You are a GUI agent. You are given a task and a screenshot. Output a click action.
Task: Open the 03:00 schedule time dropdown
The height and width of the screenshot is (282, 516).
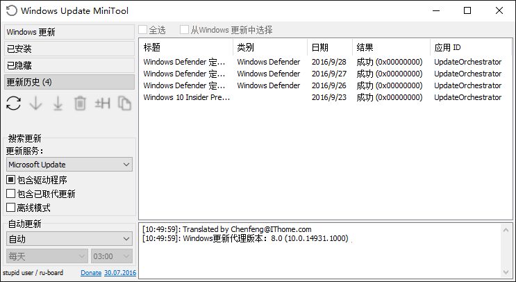tap(112, 256)
